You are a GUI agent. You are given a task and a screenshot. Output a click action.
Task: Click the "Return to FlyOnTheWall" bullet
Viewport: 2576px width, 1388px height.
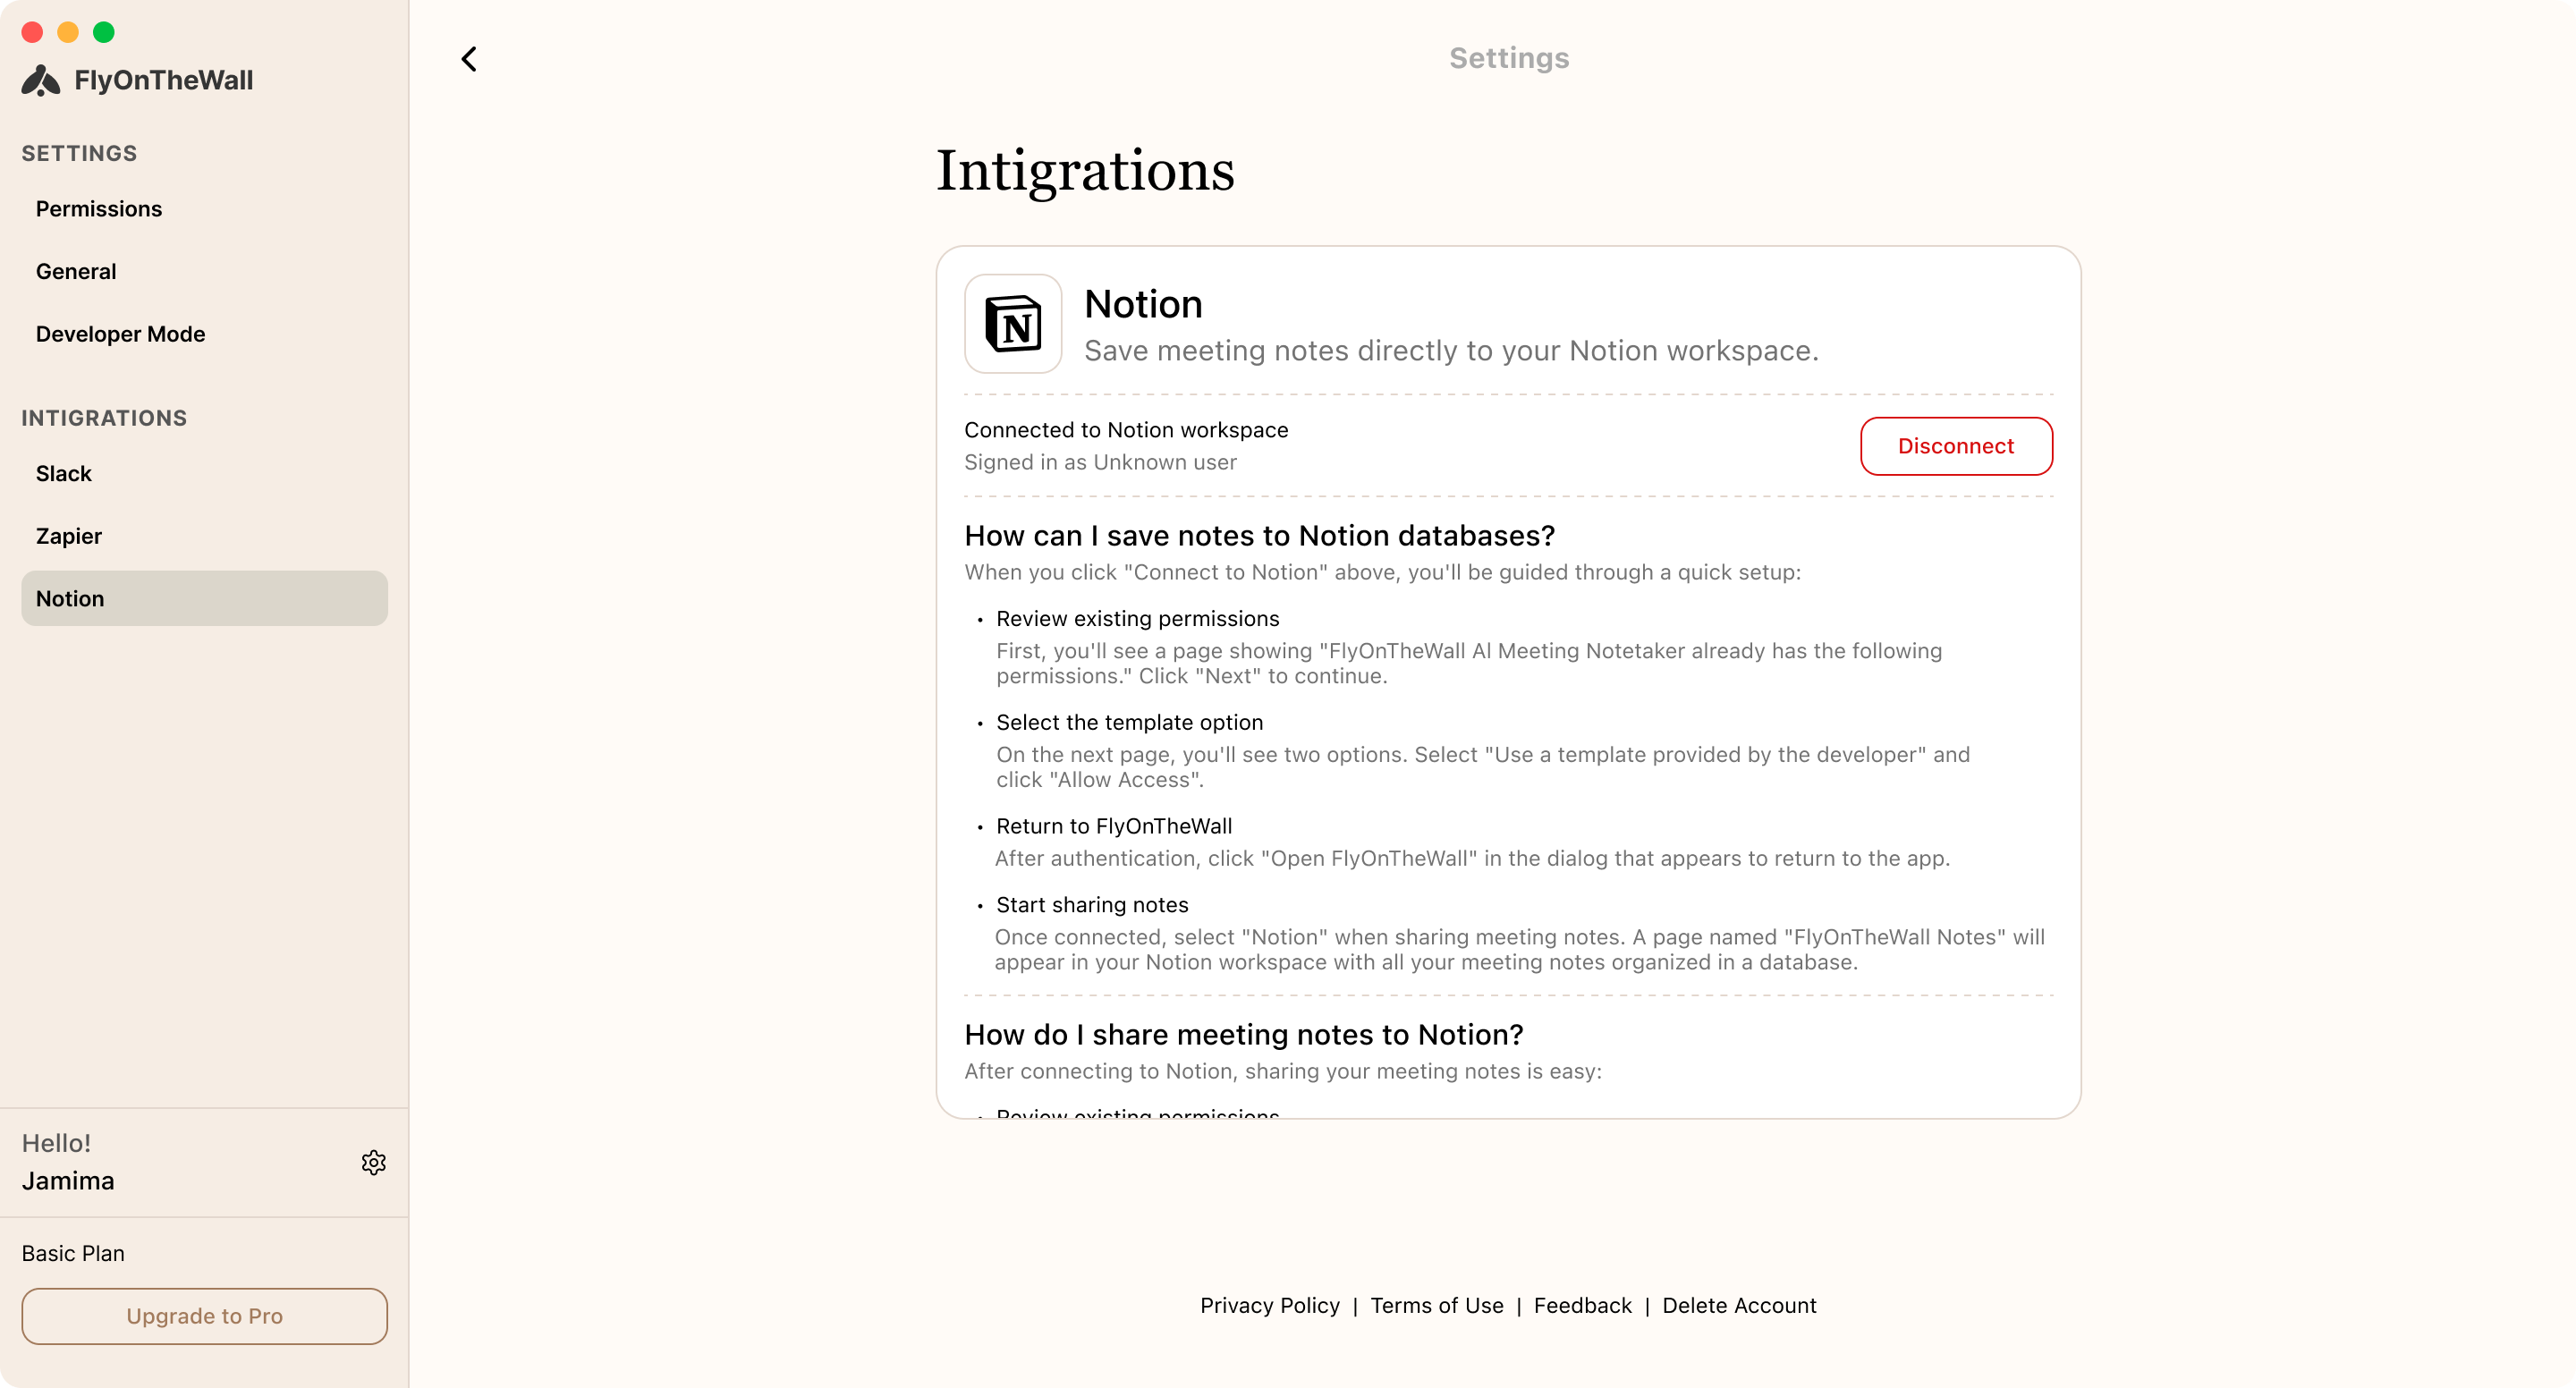coord(1114,826)
